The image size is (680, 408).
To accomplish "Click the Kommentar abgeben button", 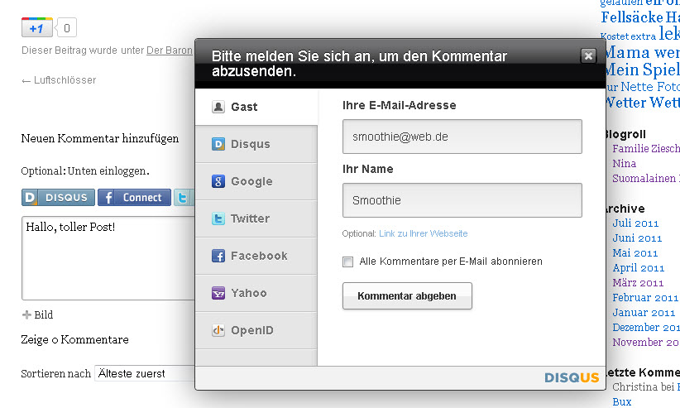I will (x=407, y=295).
